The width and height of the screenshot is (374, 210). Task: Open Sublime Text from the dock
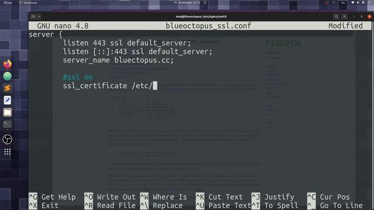point(8,88)
